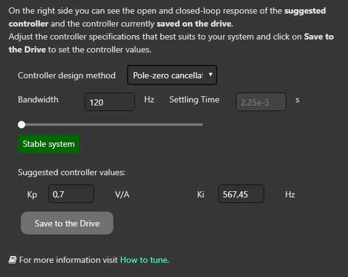Click the Hz unit beside the Bandwidth field
The height and width of the screenshot is (277, 348).
click(149, 99)
